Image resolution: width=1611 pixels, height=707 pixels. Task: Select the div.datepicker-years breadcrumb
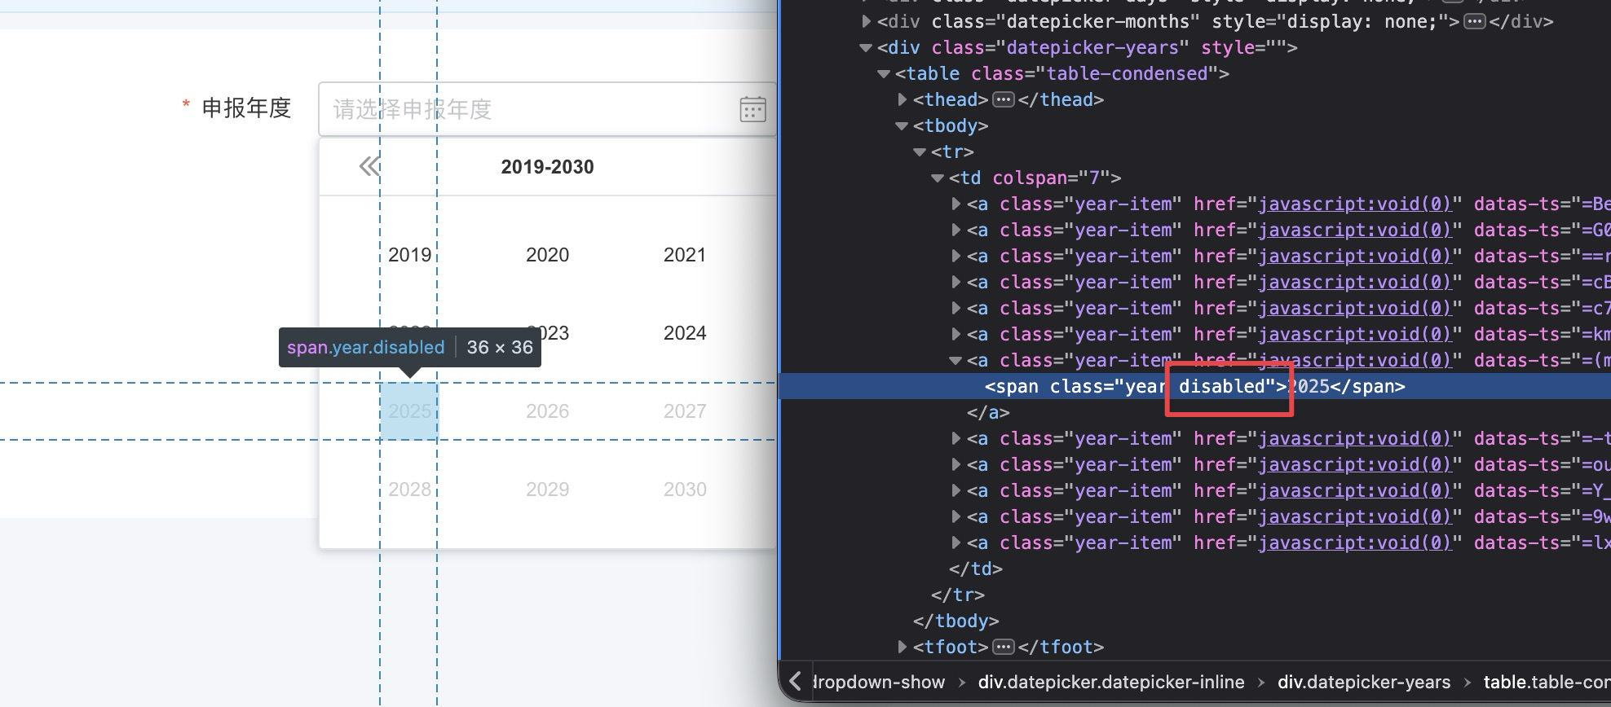1363,682
